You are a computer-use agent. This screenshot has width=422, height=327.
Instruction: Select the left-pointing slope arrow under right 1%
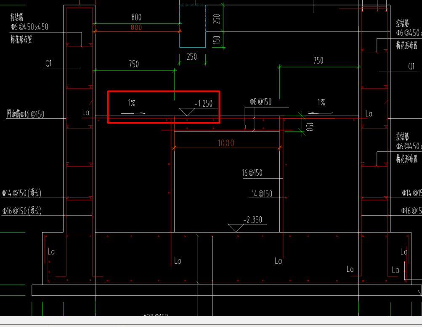coord(321,113)
